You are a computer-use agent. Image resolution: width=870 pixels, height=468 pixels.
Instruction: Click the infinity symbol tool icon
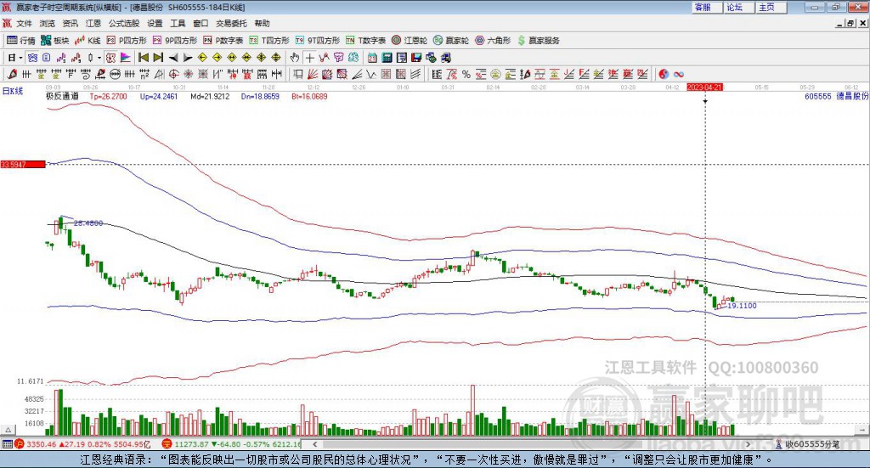679,75
